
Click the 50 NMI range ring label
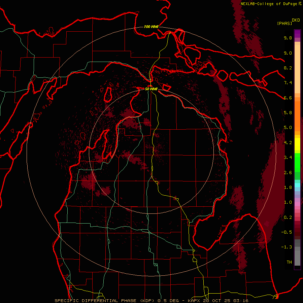coord(151,89)
